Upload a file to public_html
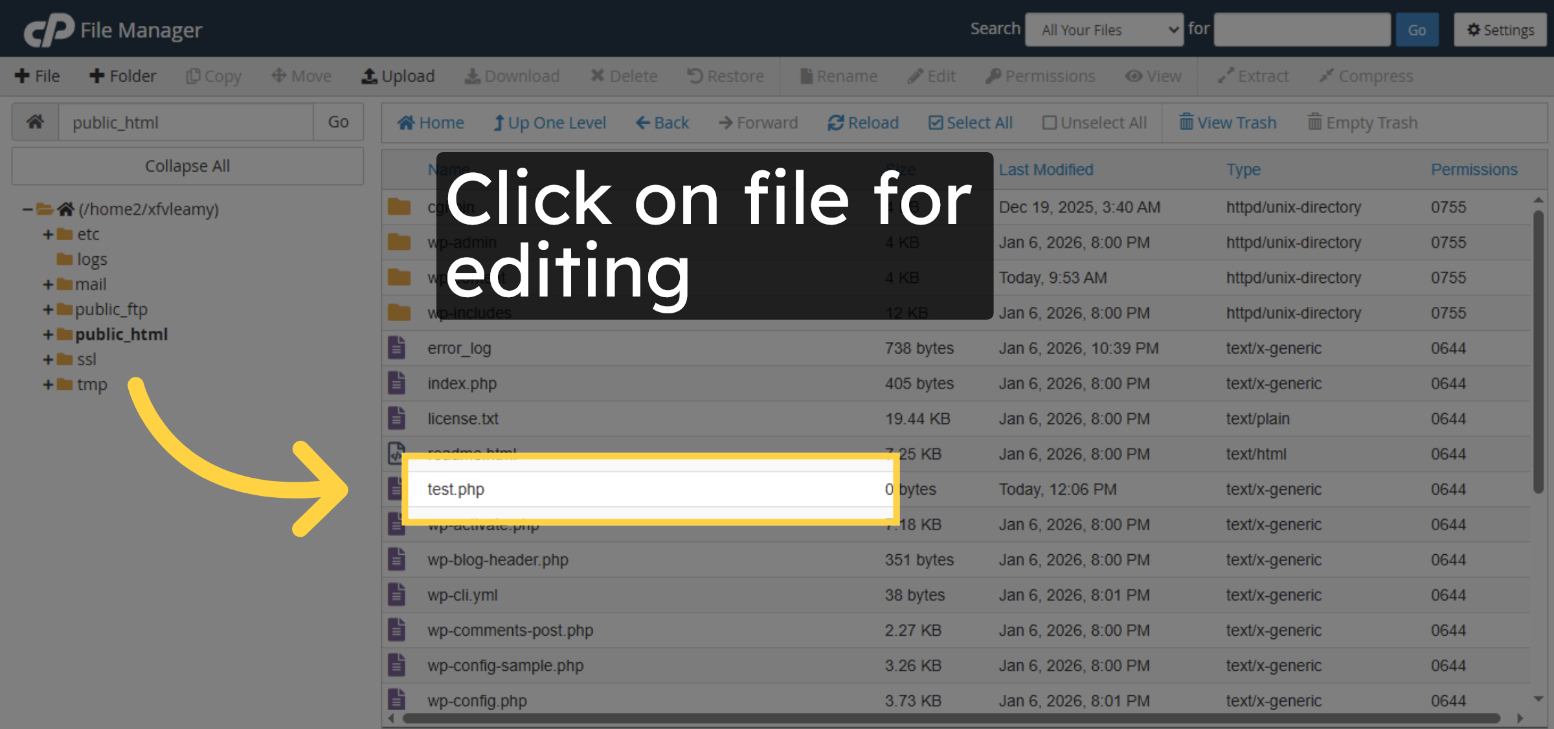 [x=398, y=76]
